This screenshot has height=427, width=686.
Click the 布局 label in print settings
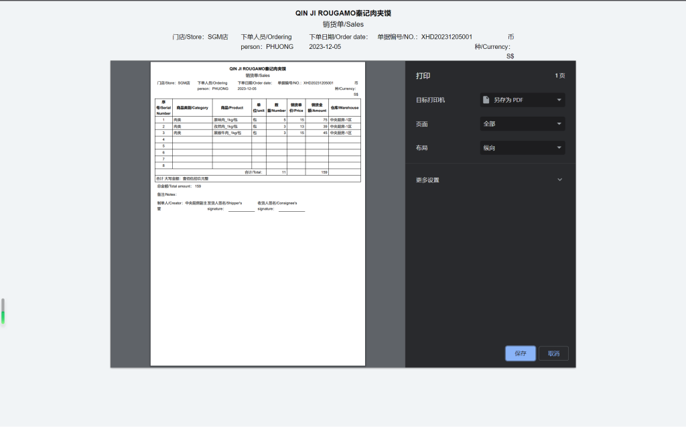(421, 148)
